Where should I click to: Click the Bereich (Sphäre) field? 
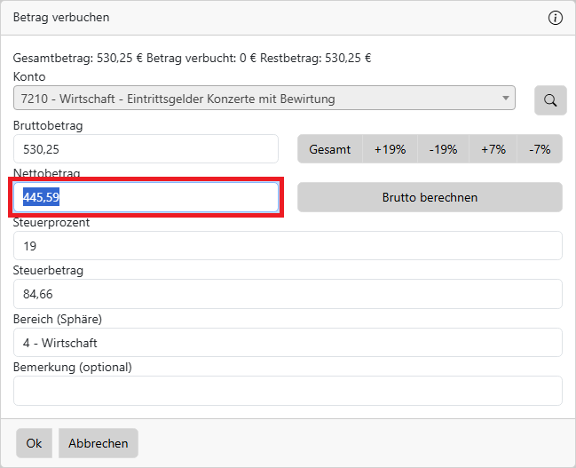coord(288,342)
